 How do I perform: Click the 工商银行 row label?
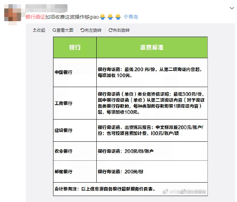[64, 103]
